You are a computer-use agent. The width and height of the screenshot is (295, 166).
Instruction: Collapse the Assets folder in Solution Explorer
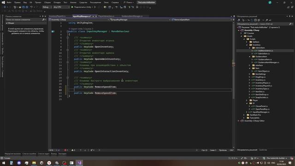tap(242, 36)
